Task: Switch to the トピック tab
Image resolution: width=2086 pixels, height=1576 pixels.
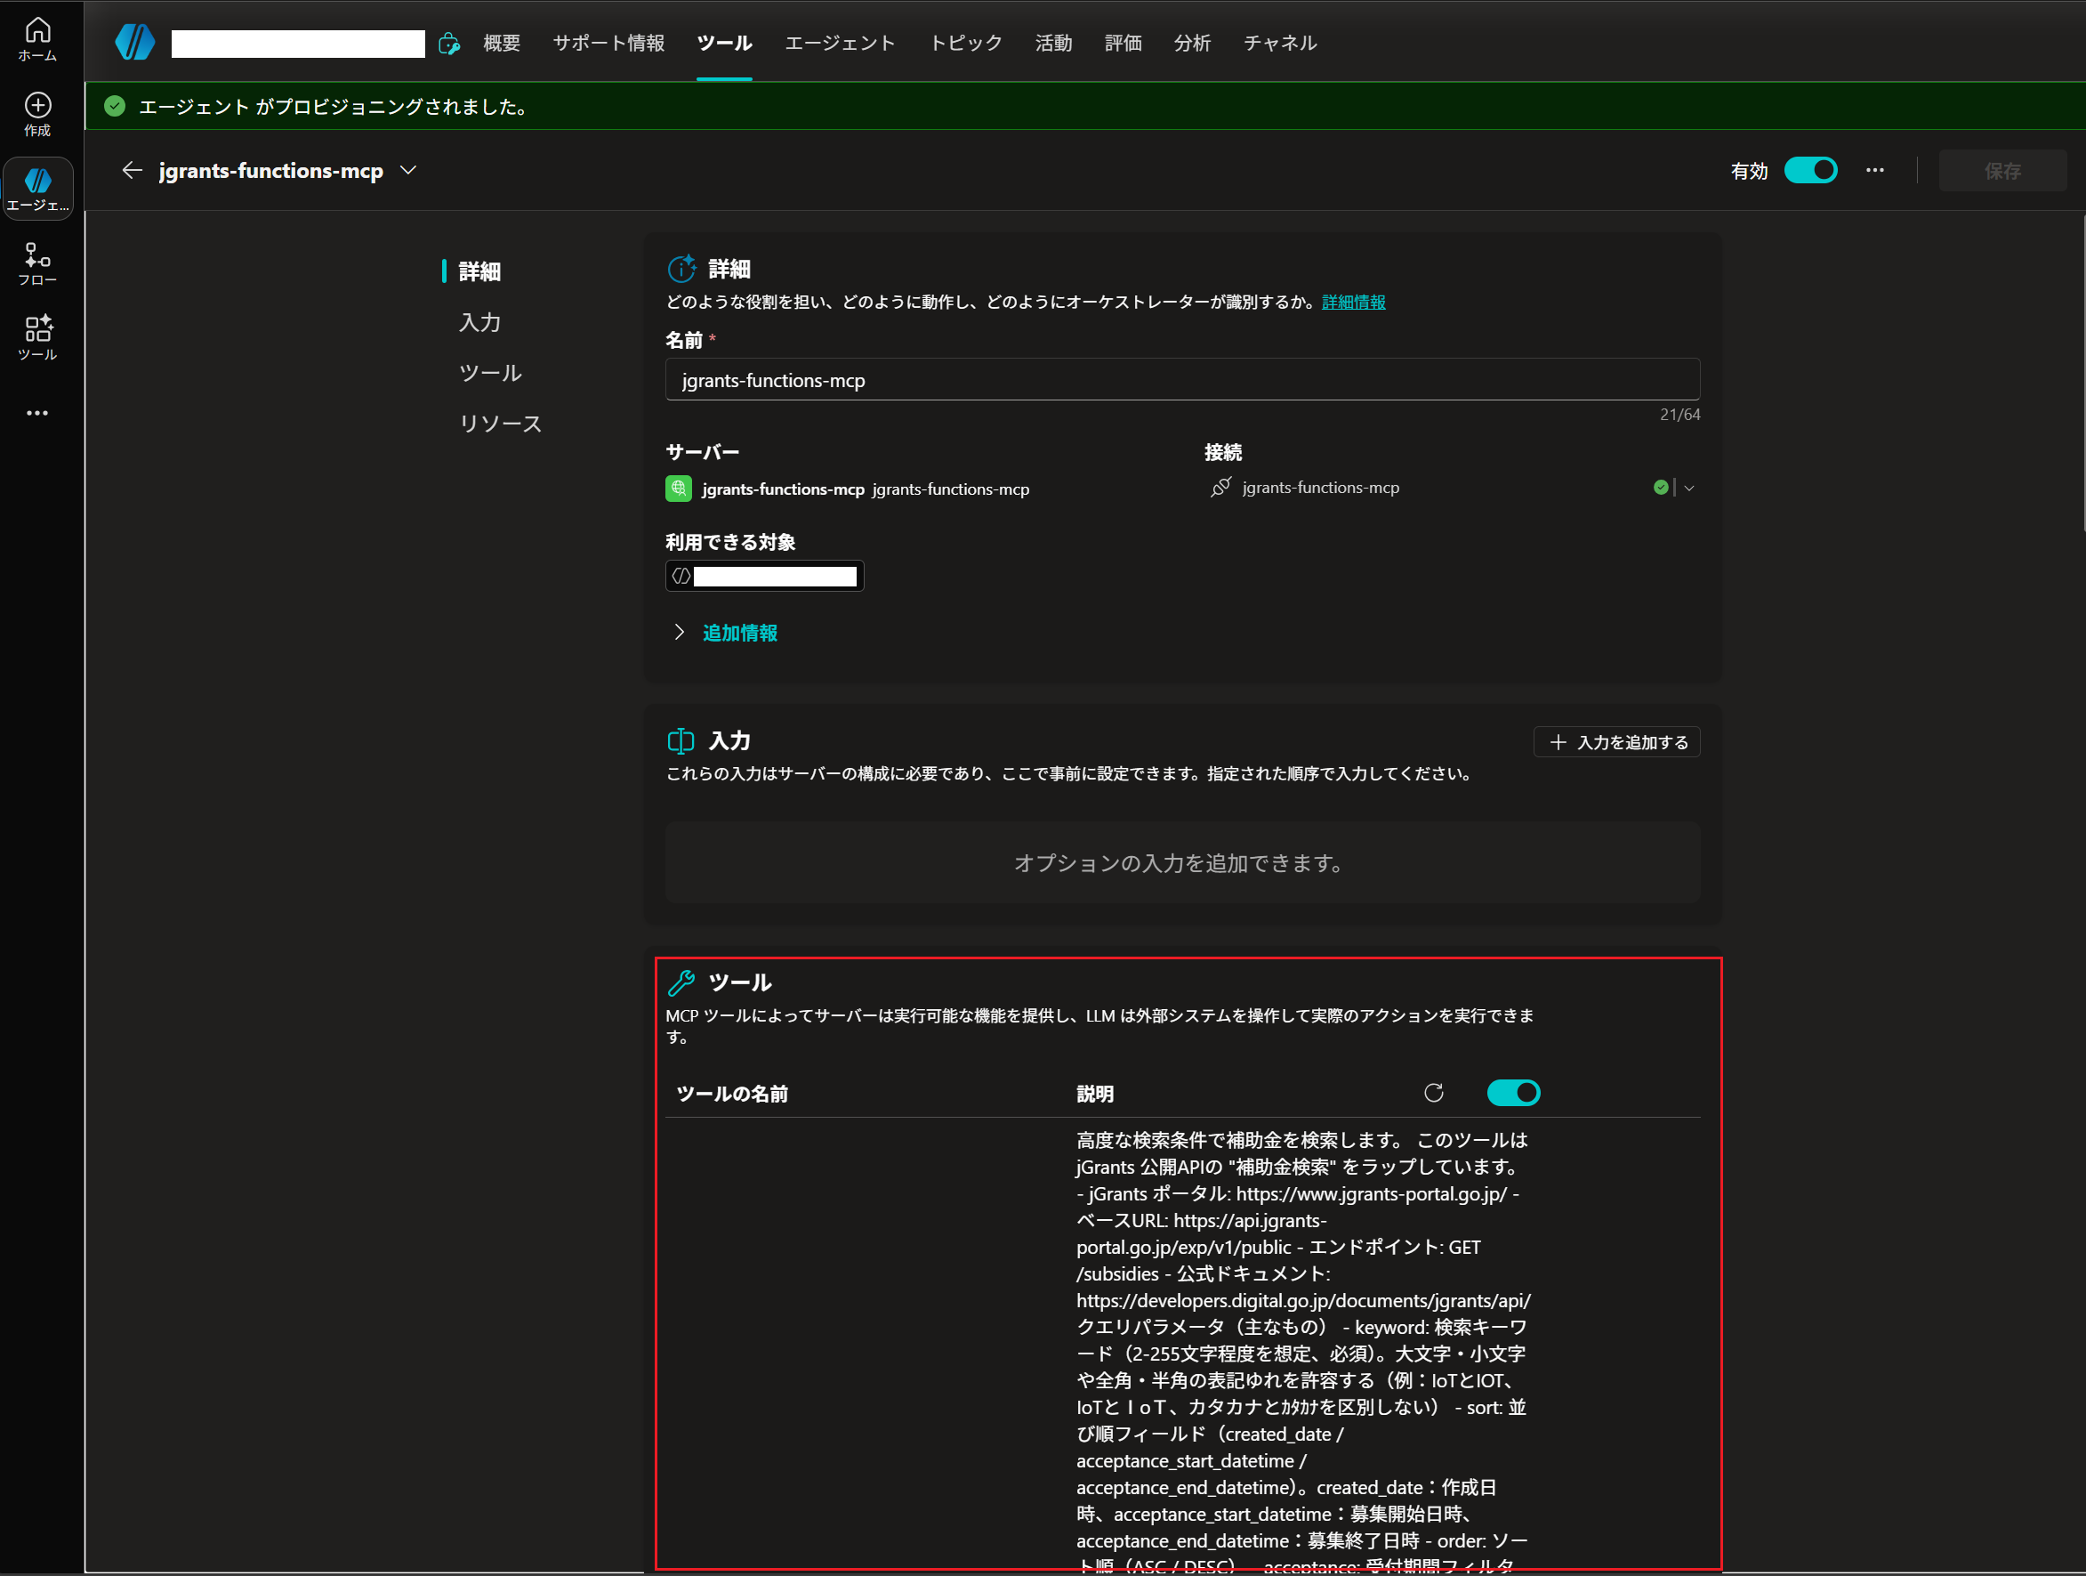Action: [x=965, y=43]
